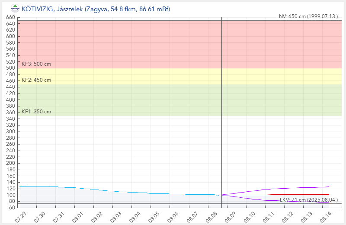Click the LKV: 71 cm record label

[309, 200]
